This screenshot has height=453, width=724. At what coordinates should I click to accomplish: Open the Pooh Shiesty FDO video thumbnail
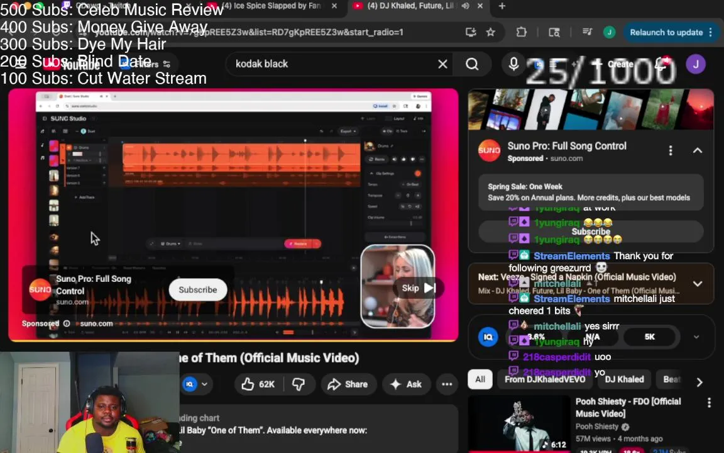(x=519, y=424)
